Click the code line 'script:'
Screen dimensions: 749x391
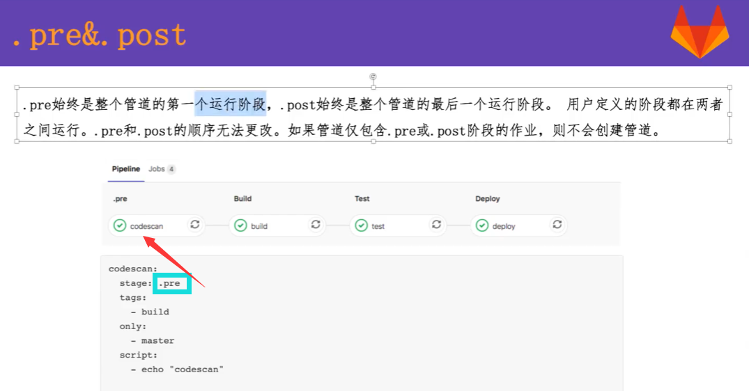tap(138, 355)
